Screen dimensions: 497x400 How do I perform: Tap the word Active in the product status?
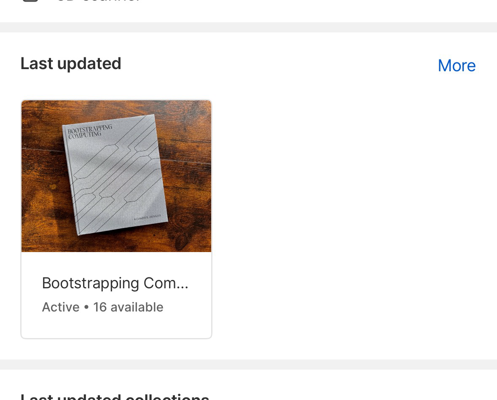(x=61, y=307)
